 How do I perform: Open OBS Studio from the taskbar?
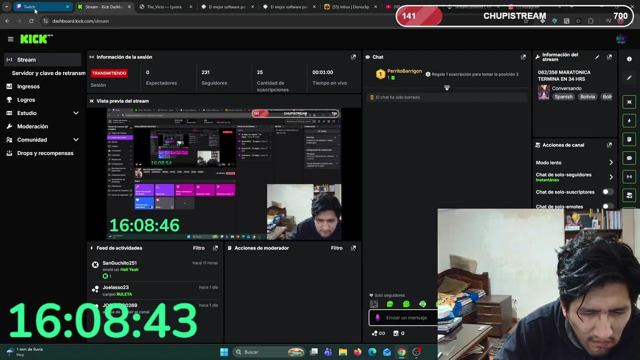pos(416,352)
